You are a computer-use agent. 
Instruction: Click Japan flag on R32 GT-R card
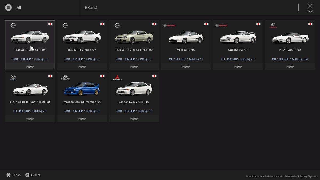coord(50,24)
